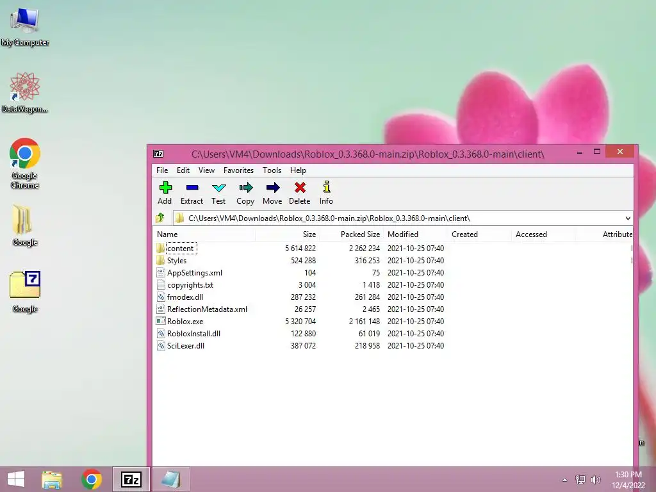656x492 pixels.
Task: Click the Add toolbar button in 7-Zip
Action: click(165, 193)
